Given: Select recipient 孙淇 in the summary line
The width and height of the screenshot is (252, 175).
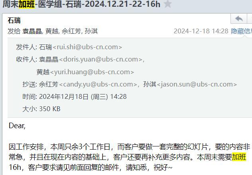Looking at the screenshot, I should coord(91,31).
